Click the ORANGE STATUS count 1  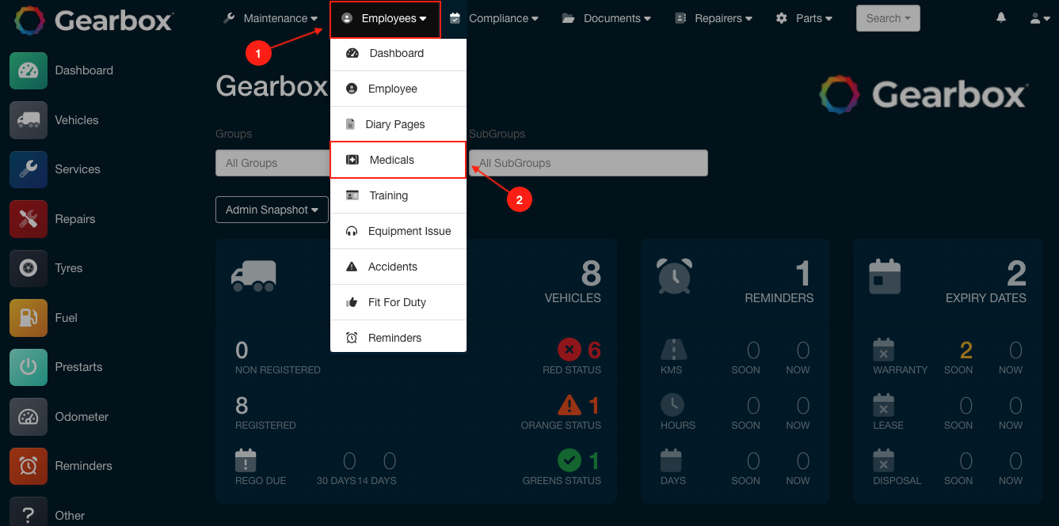coord(594,406)
